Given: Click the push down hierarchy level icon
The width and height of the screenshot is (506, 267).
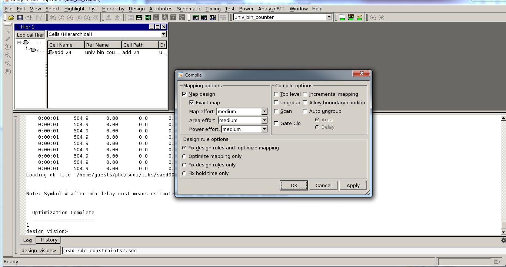Looking at the screenshot, I should (x=109, y=17).
